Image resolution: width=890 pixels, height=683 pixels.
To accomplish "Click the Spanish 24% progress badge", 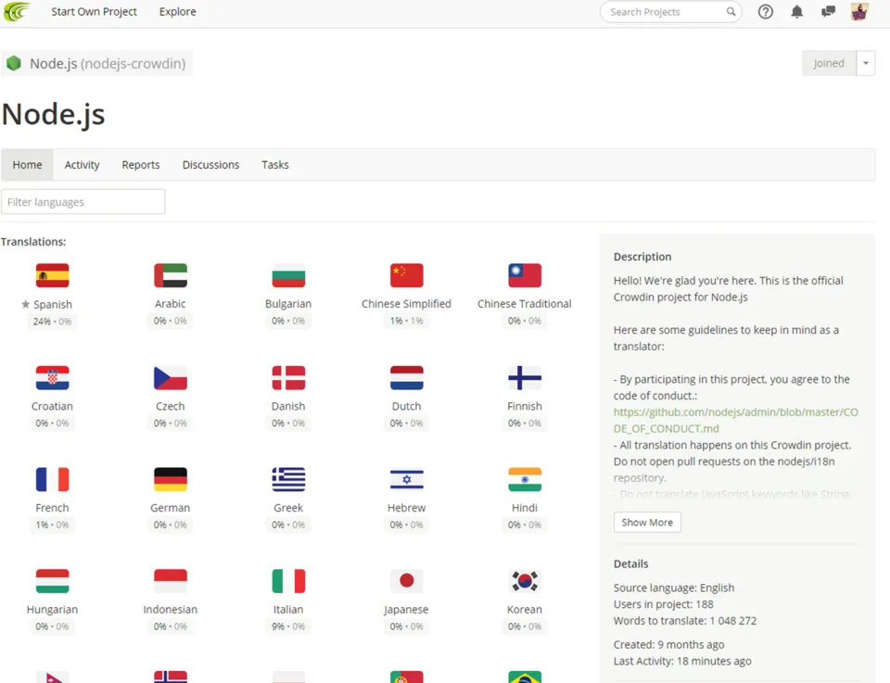I will coord(52,322).
